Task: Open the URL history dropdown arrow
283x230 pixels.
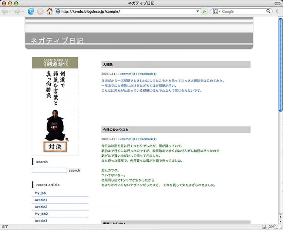Action: tap(198, 11)
